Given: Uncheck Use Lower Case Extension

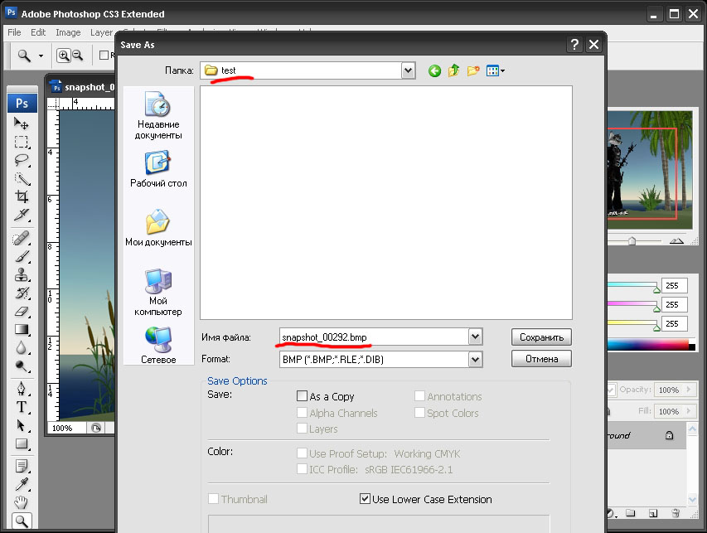Looking at the screenshot, I should [365, 499].
